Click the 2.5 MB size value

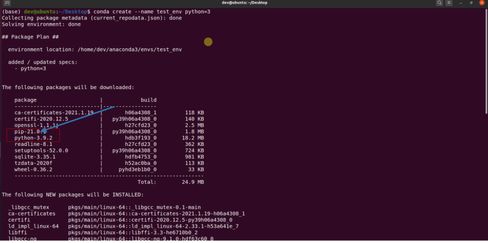(x=194, y=125)
